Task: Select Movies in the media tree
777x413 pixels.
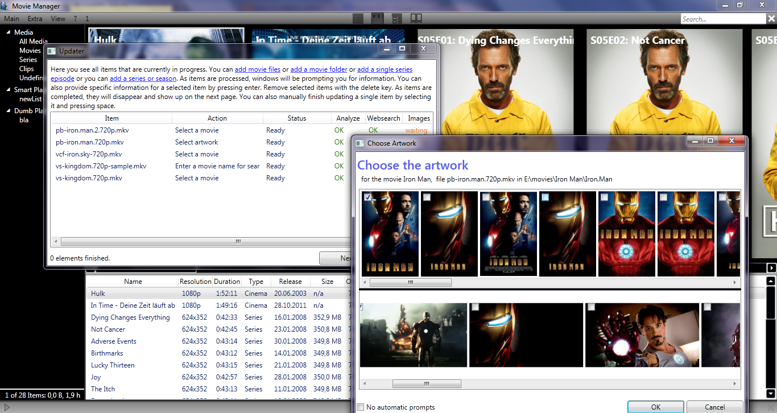Action: click(x=30, y=51)
